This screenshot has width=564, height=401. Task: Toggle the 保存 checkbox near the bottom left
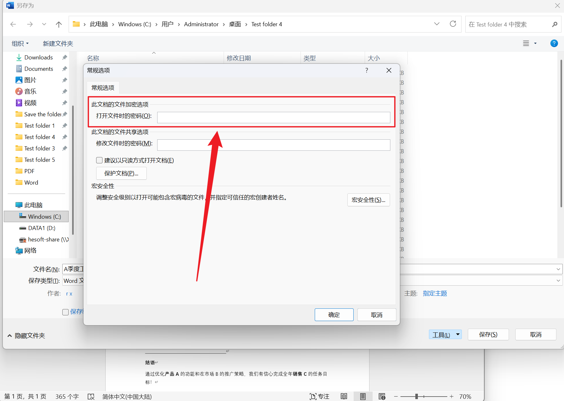coord(65,312)
